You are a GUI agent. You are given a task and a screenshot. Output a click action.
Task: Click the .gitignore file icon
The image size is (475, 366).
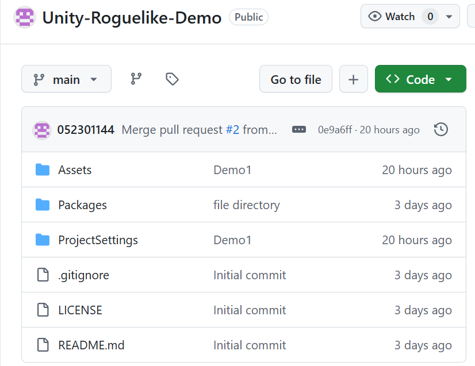(x=43, y=275)
